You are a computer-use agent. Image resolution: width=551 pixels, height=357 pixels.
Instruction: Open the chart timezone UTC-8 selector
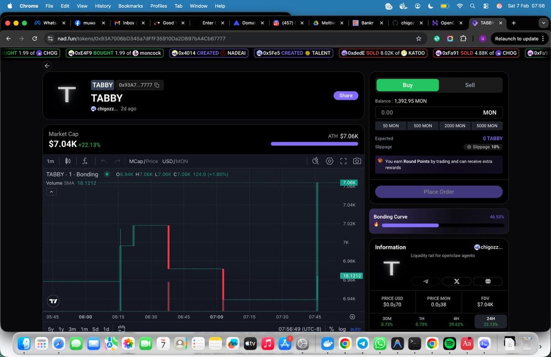click(x=301, y=329)
